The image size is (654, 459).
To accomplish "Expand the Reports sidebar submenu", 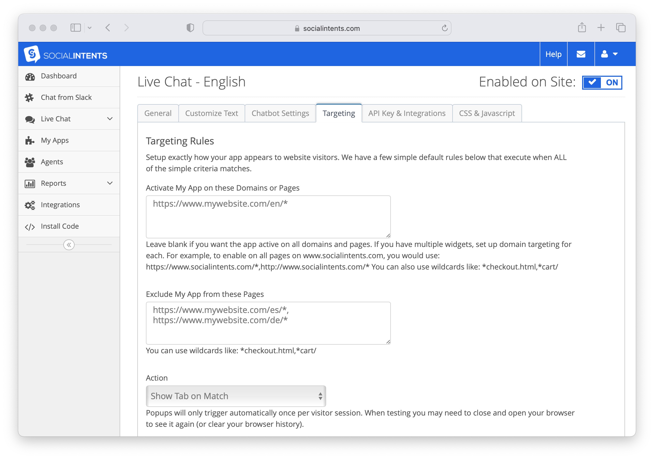I will (x=110, y=183).
